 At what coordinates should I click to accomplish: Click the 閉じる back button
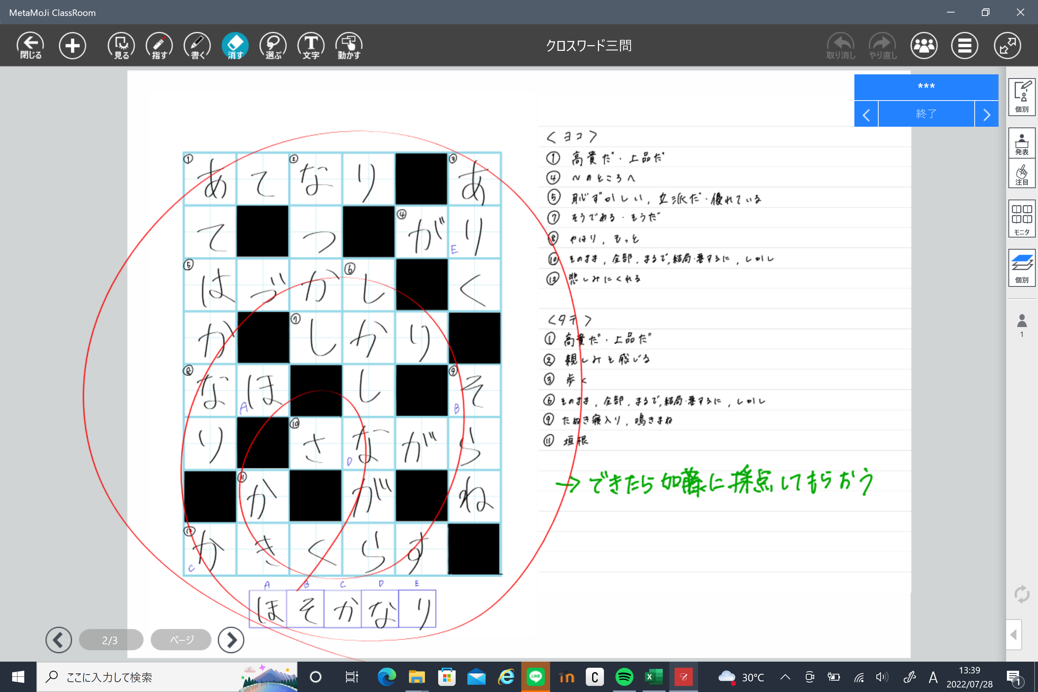pos(30,45)
